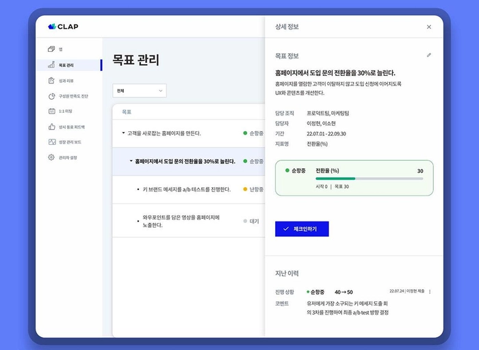Open 1:1 미팅 calendar icon
Viewport: 479px width, 350px height.
51,111
